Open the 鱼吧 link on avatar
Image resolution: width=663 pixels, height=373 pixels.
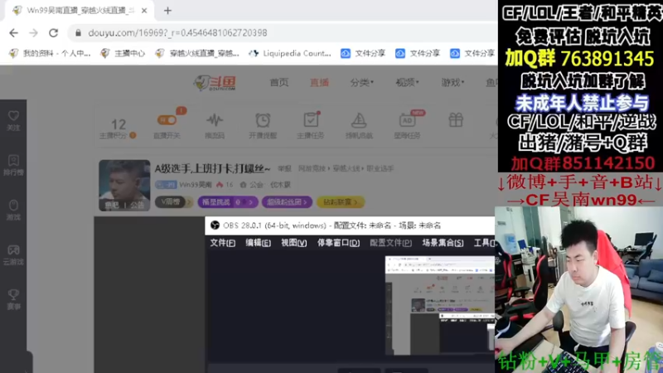(x=112, y=205)
